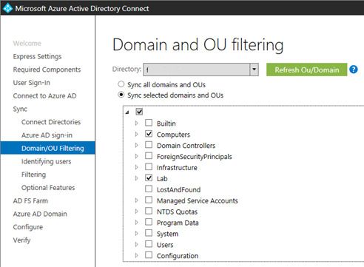Viewport: 364px width, 267px height.
Task: Click the LostAndFound tree item label
Action: click(178, 189)
